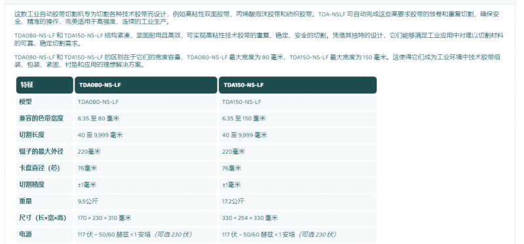Select the 切割精度 row label
Viewport: 524px width, 244px height.
(45, 185)
